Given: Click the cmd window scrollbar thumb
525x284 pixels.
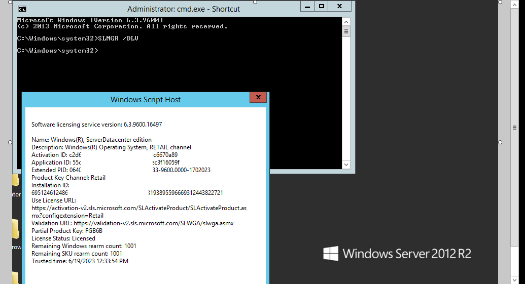Looking at the screenshot, I should (346, 32).
